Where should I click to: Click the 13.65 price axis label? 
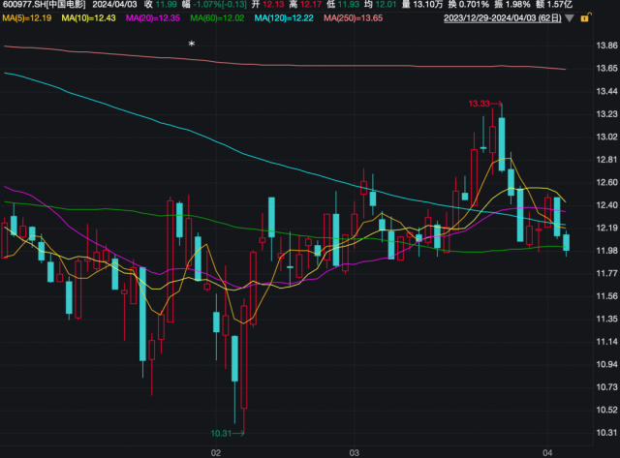coord(606,69)
